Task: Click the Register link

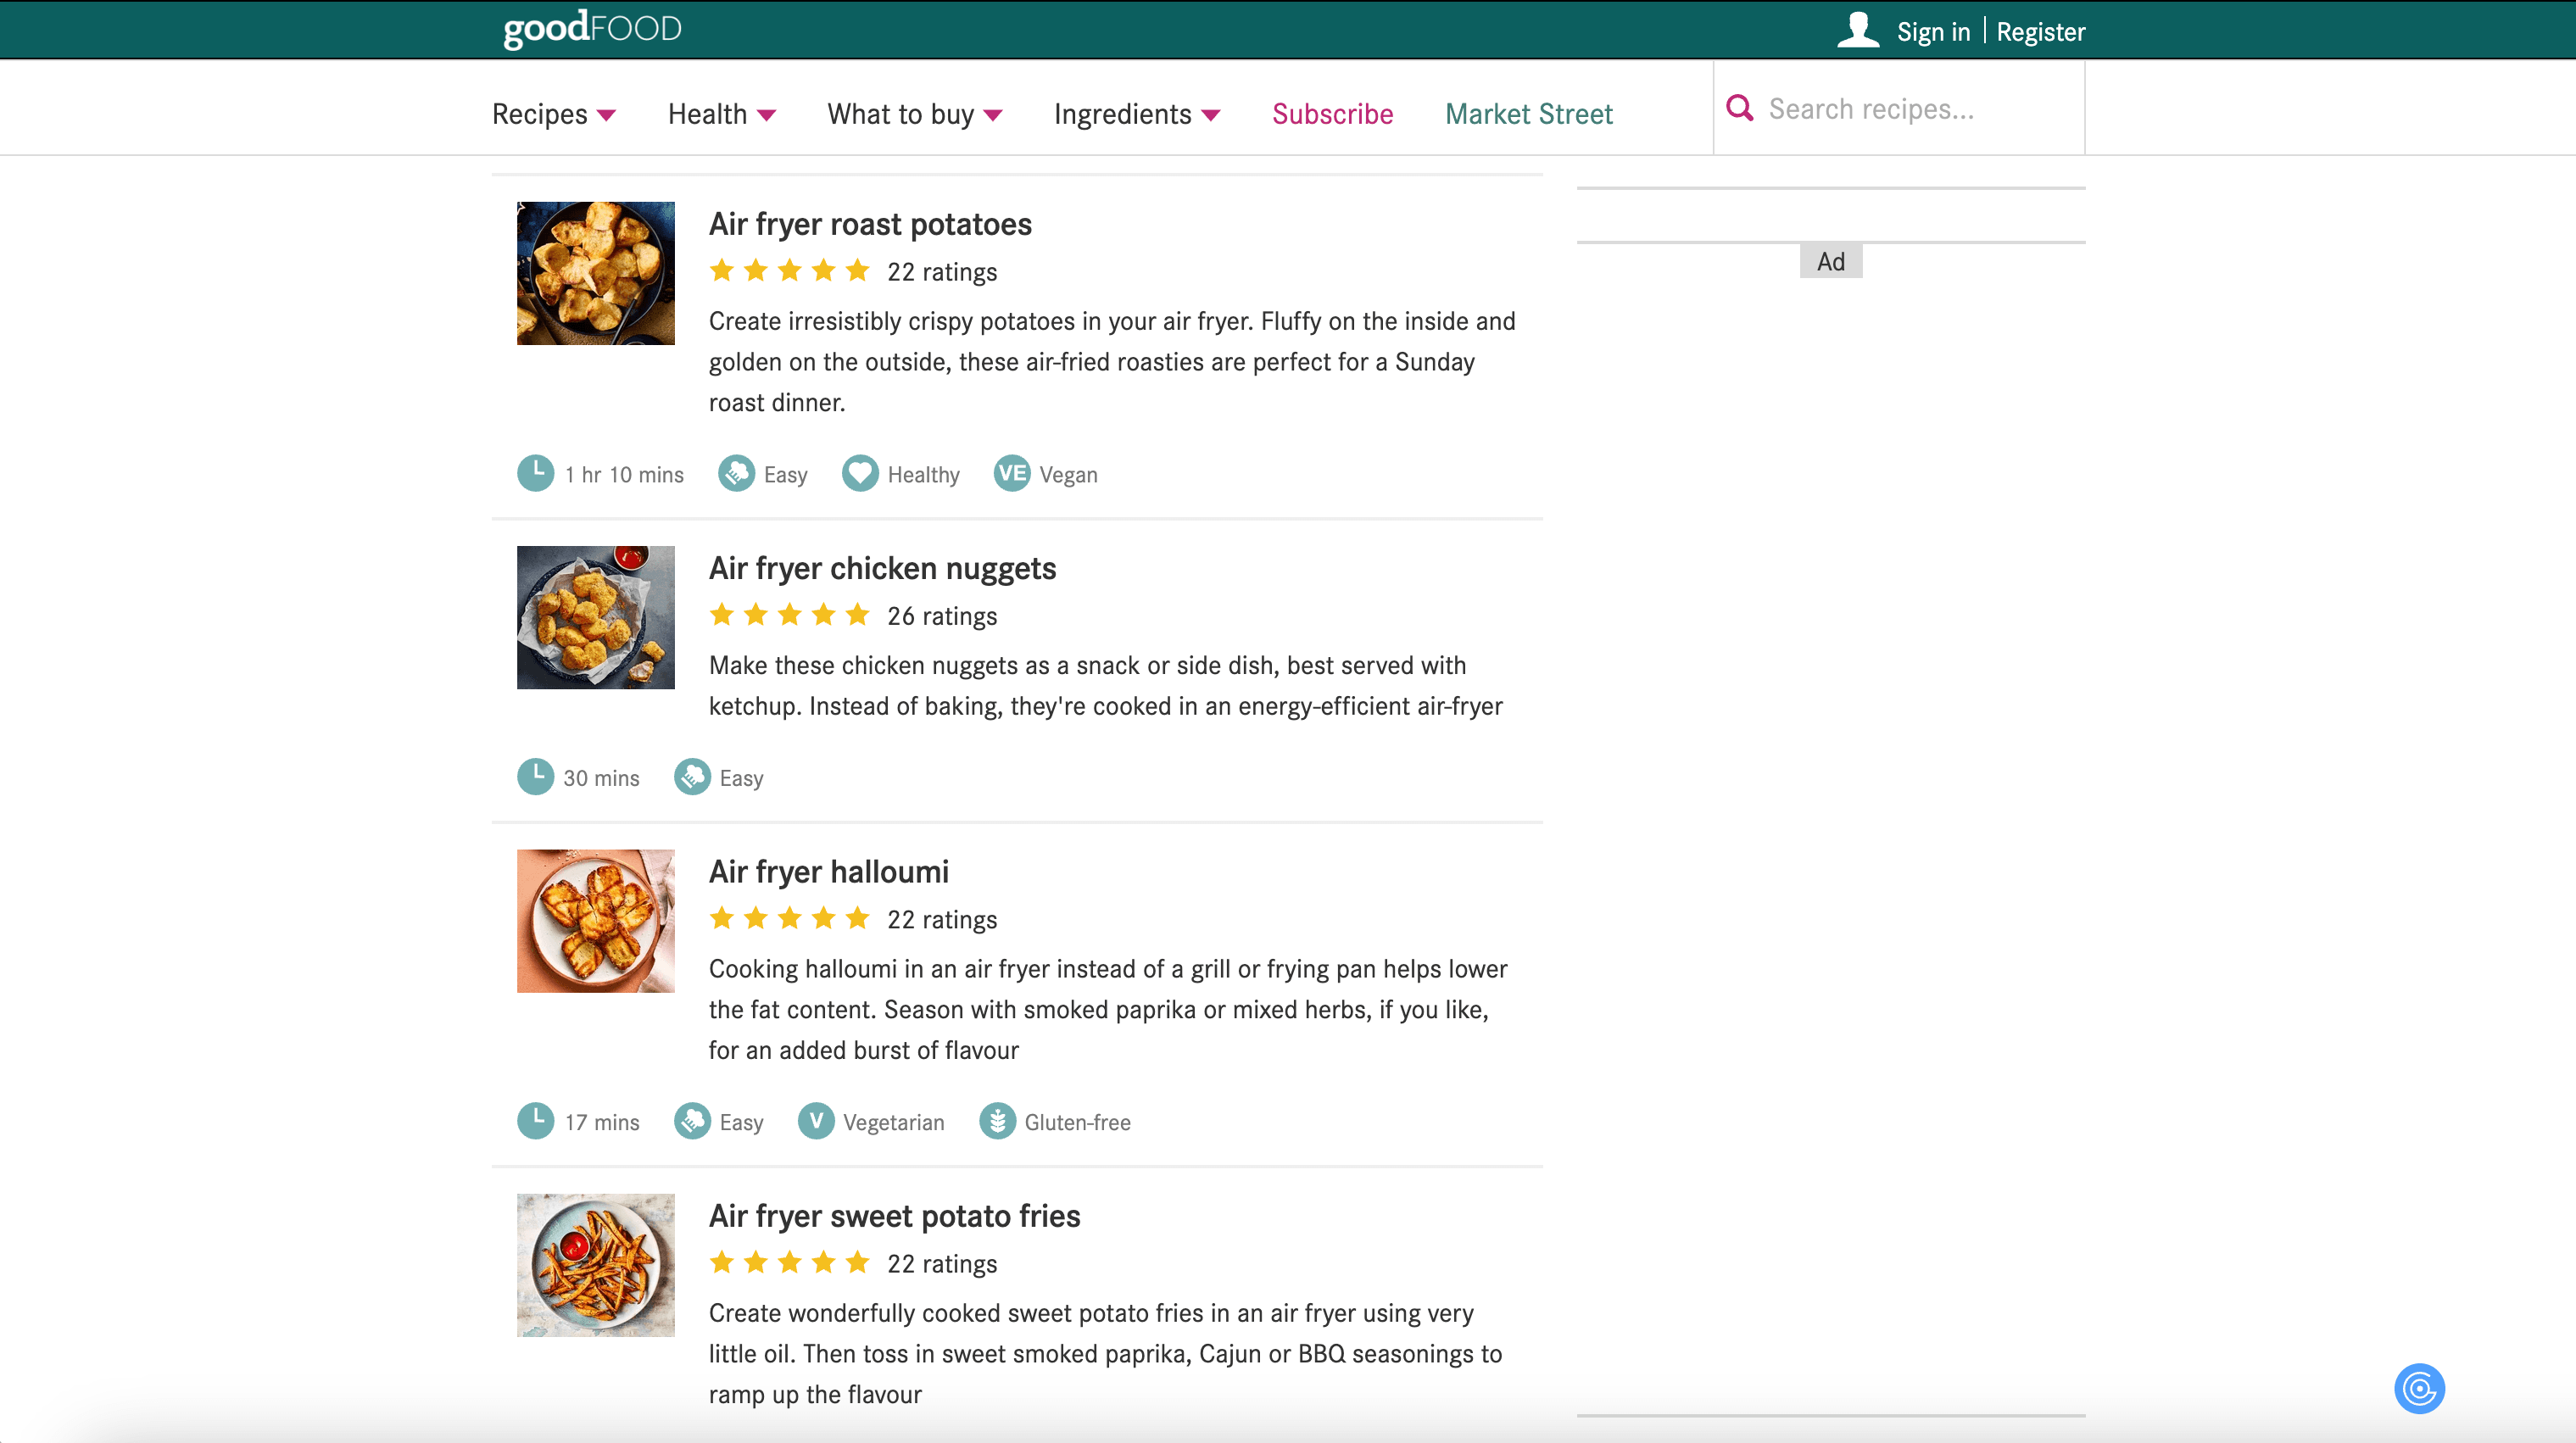Action: pos(2040,32)
